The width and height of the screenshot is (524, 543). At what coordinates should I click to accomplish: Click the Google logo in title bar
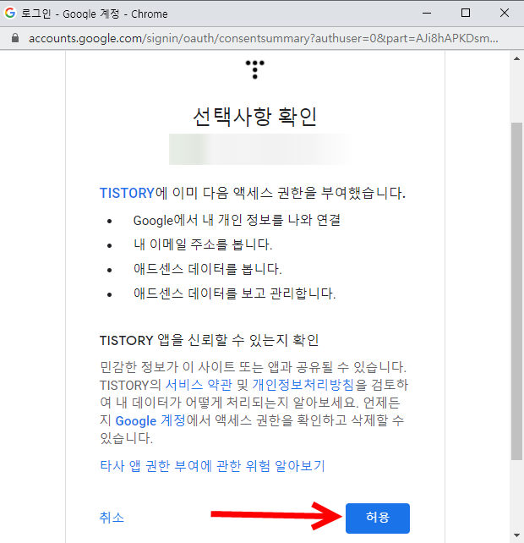tap(10, 14)
